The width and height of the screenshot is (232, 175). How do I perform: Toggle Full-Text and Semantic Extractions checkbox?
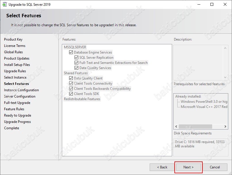pos(76,62)
